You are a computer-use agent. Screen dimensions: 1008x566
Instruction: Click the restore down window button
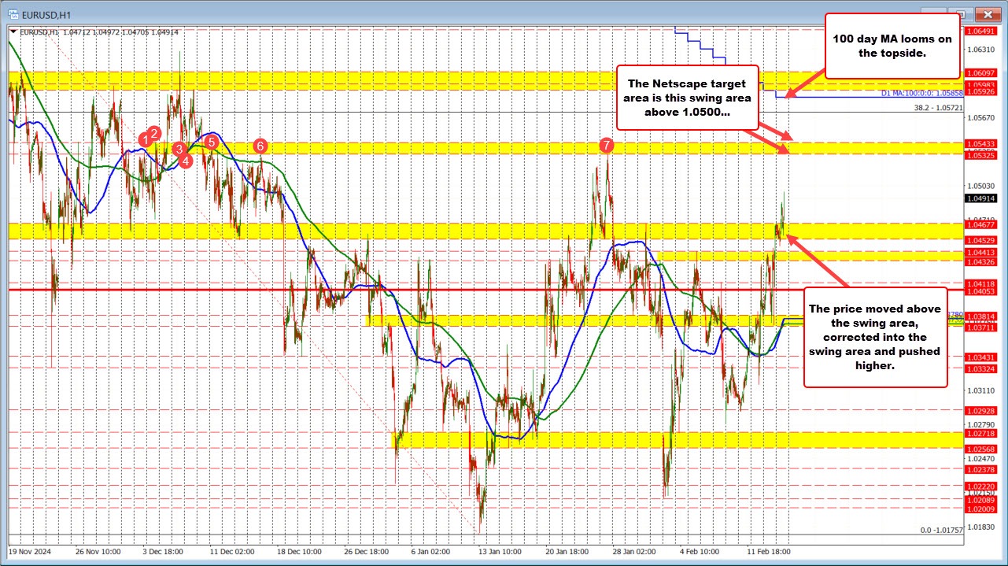pos(961,13)
